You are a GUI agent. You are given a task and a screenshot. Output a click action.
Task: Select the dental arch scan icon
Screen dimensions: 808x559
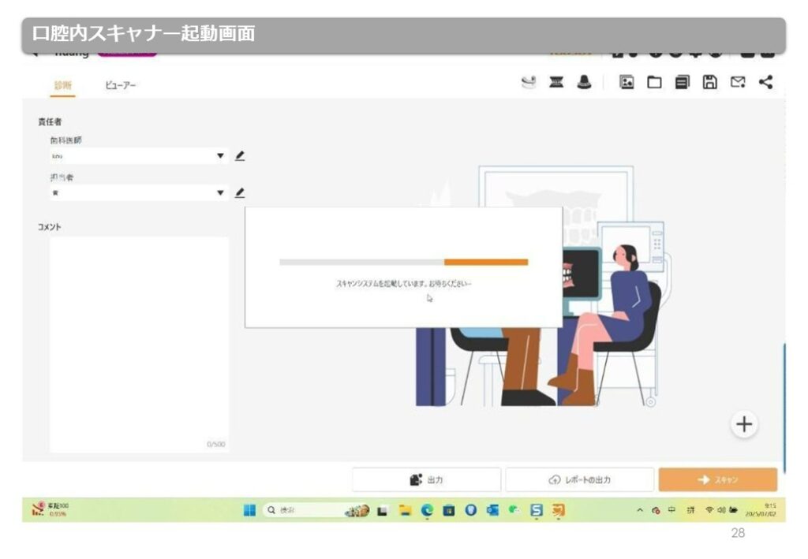coord(529,82)
